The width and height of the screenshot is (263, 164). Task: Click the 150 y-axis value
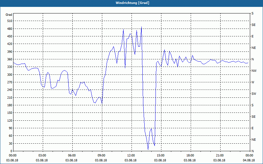tap(10, 113)
